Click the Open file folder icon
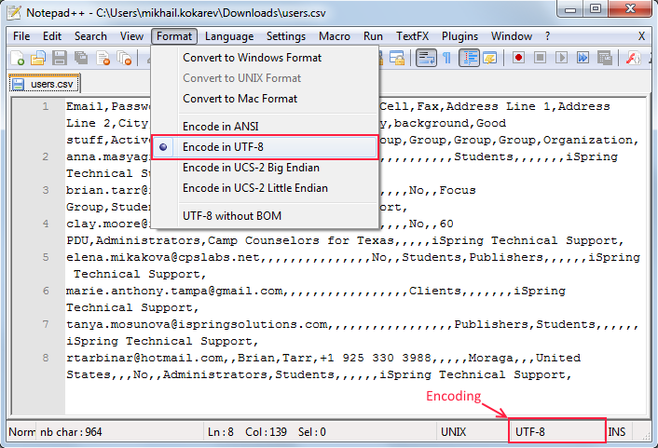This screenshot has width=658, height=448. click(38, 58)
